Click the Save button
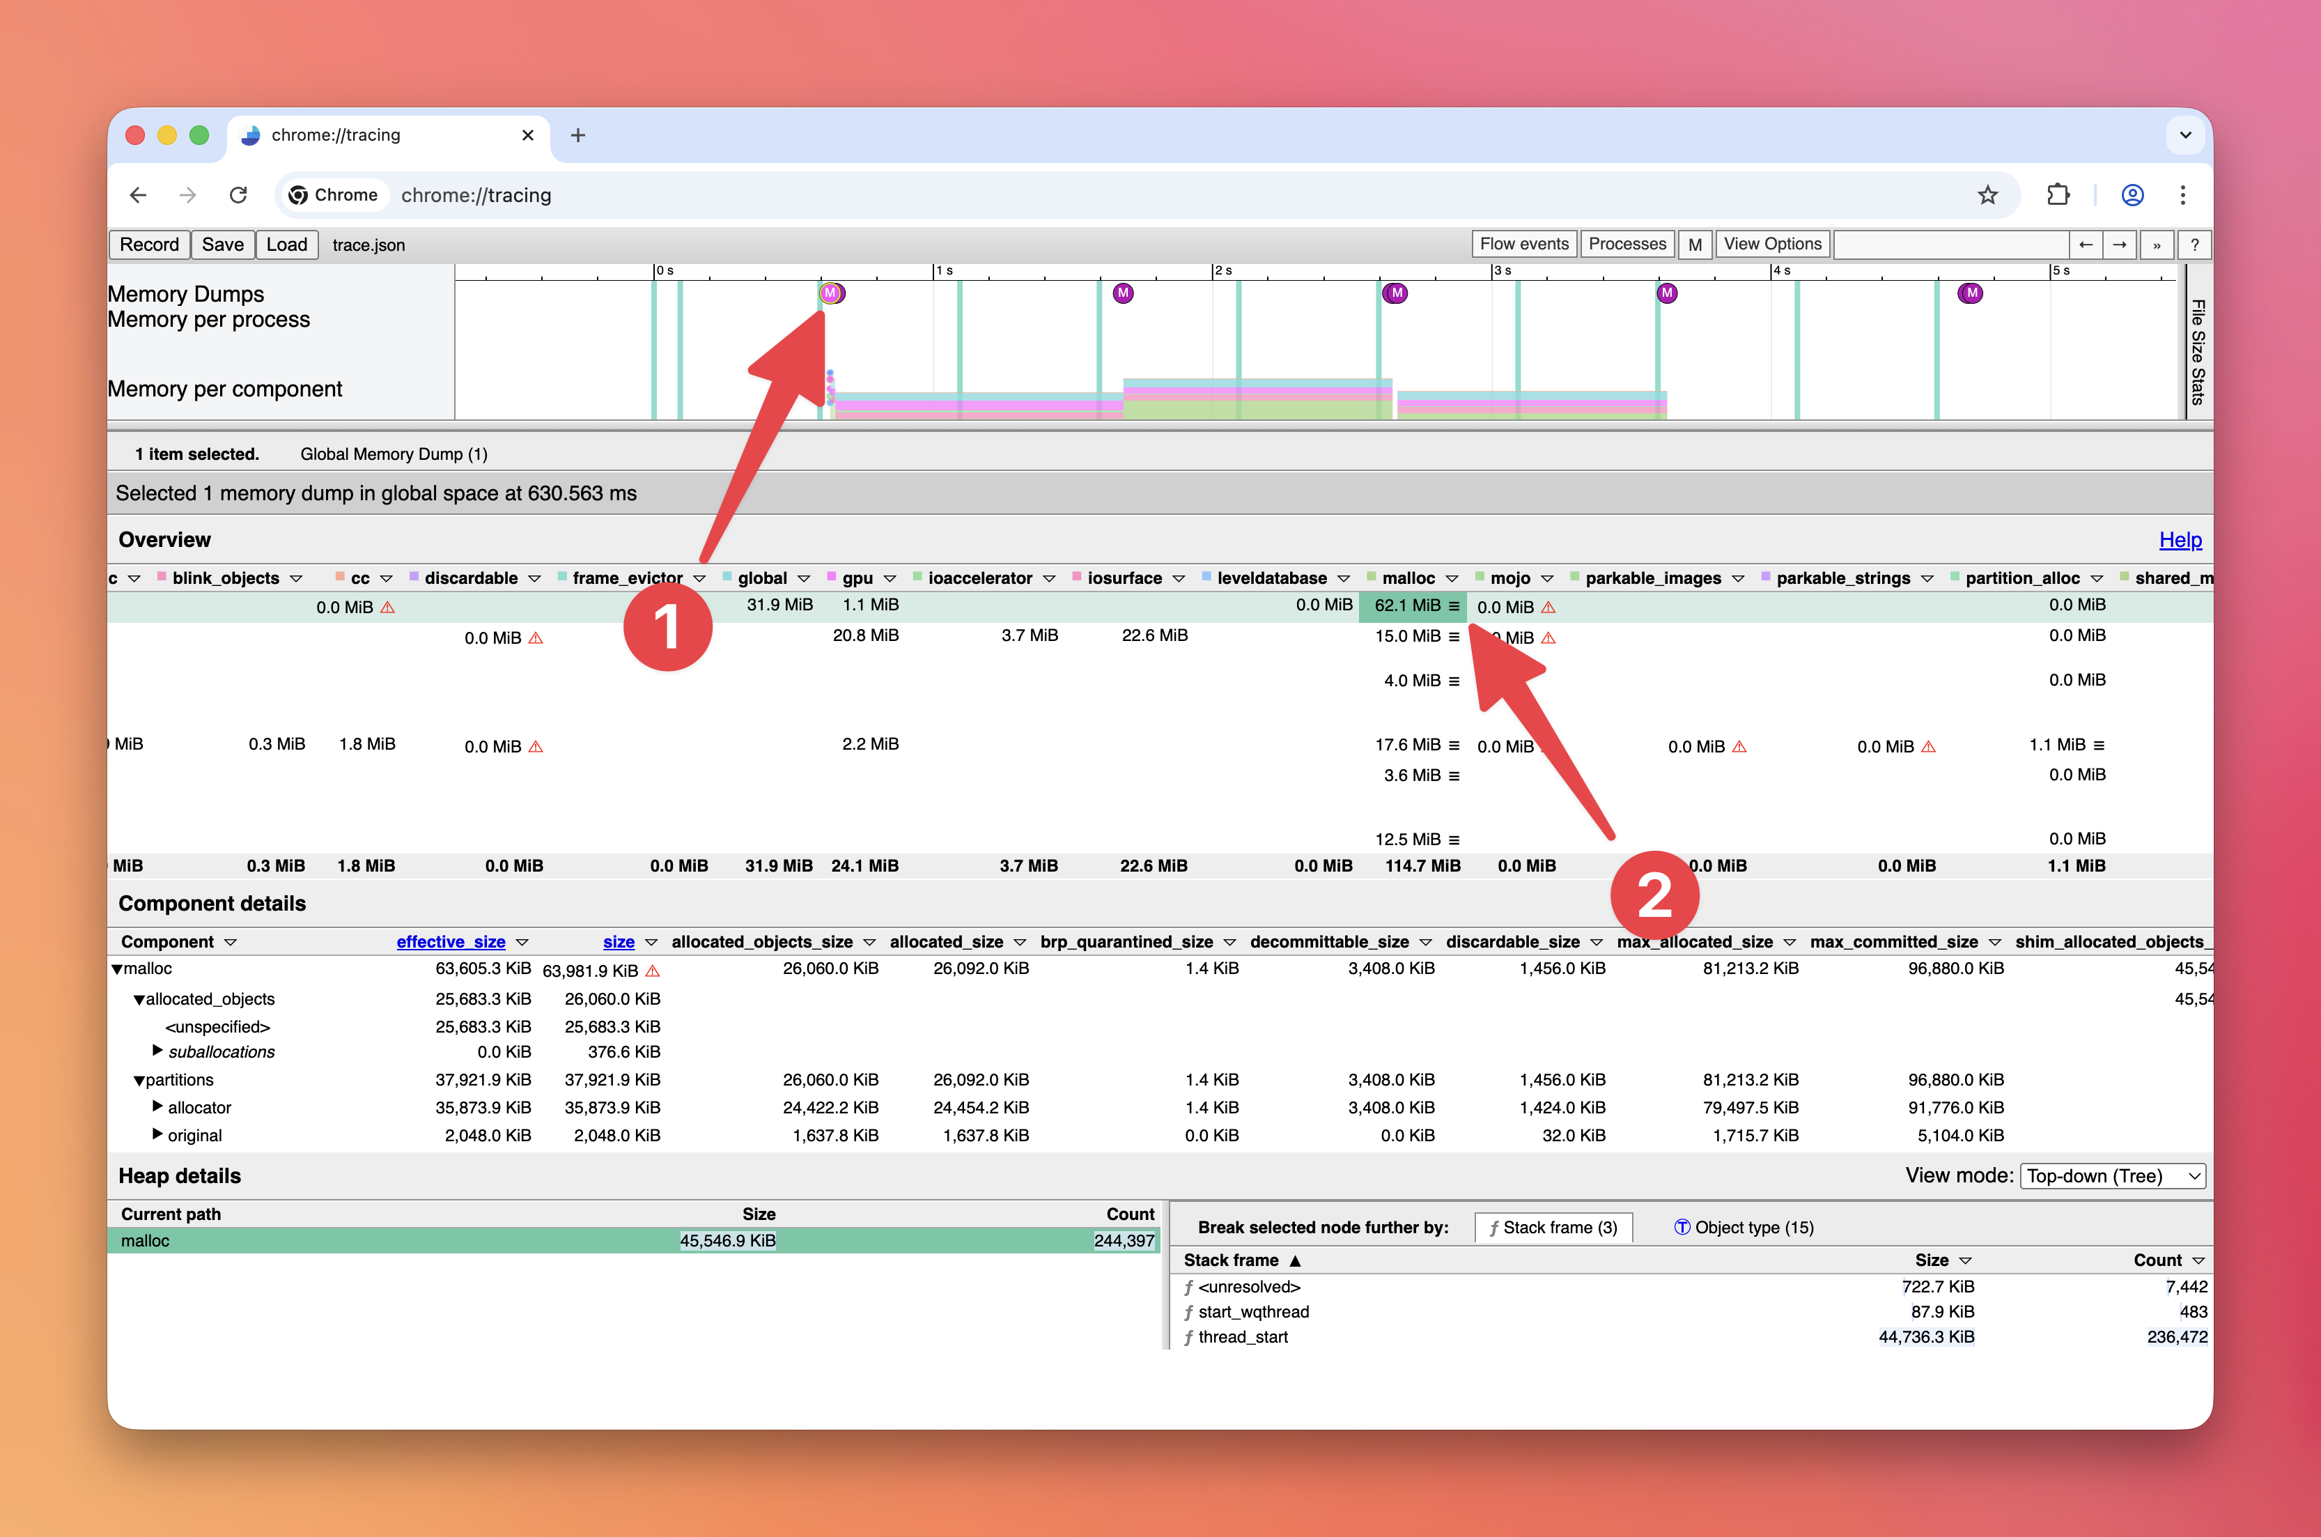The image size is (2321, 1537). coord(222,244)
